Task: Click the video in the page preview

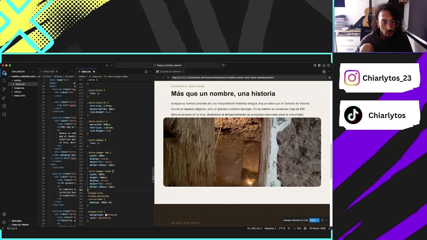Action: coord(242,152)
